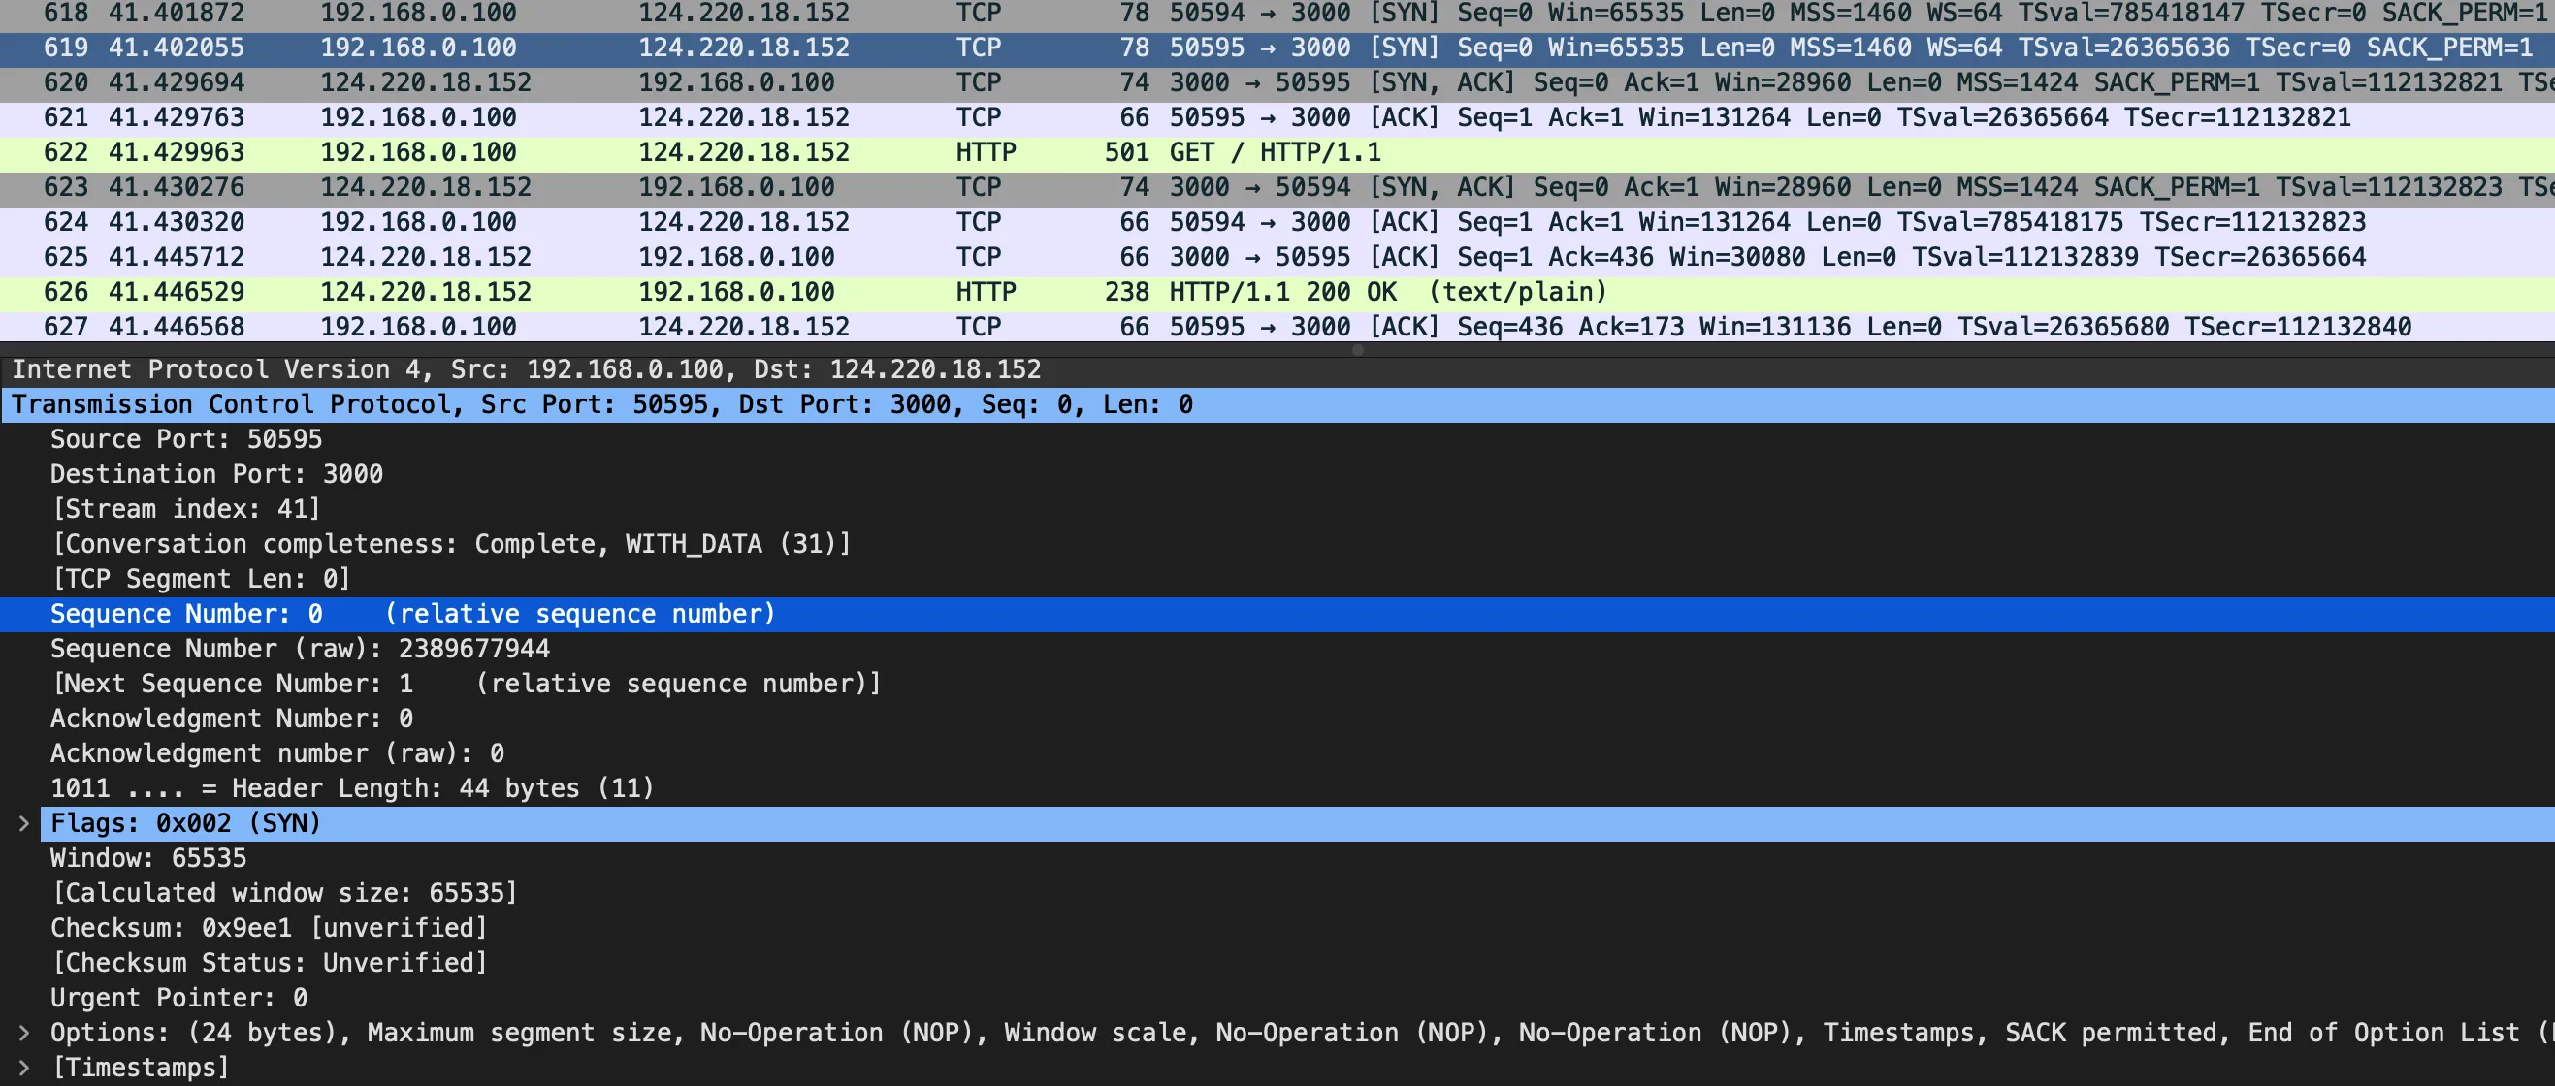Select Checksum Status: Unverified row
The image size is (2555, 1086).
pos(1277,963)
